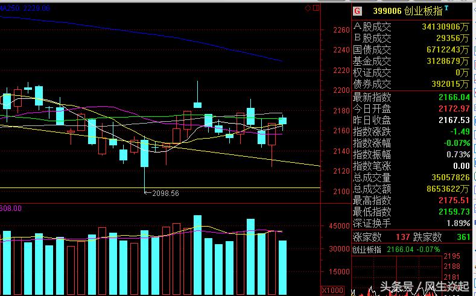Click the red diamond icon above the chart
Viewport: 476px width, 296px height.
pyautogui.click(x=308, y=8)
